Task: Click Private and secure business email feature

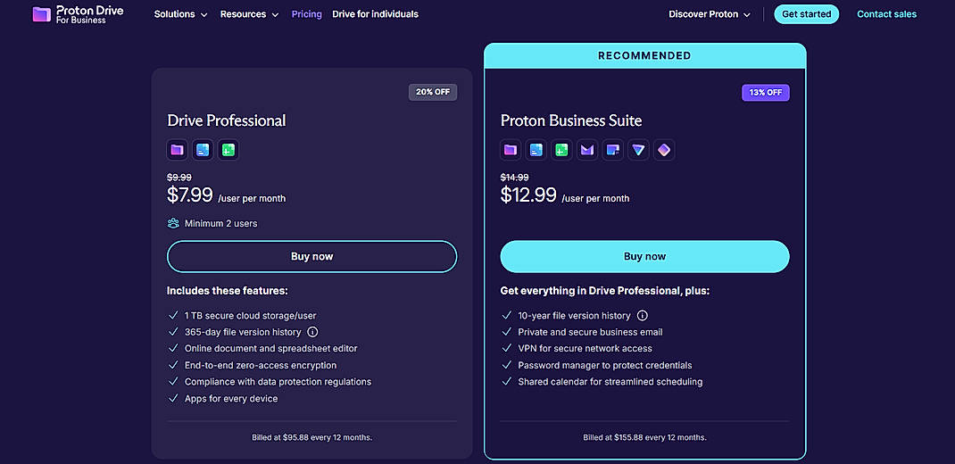Action: click(x=590, y=332)
